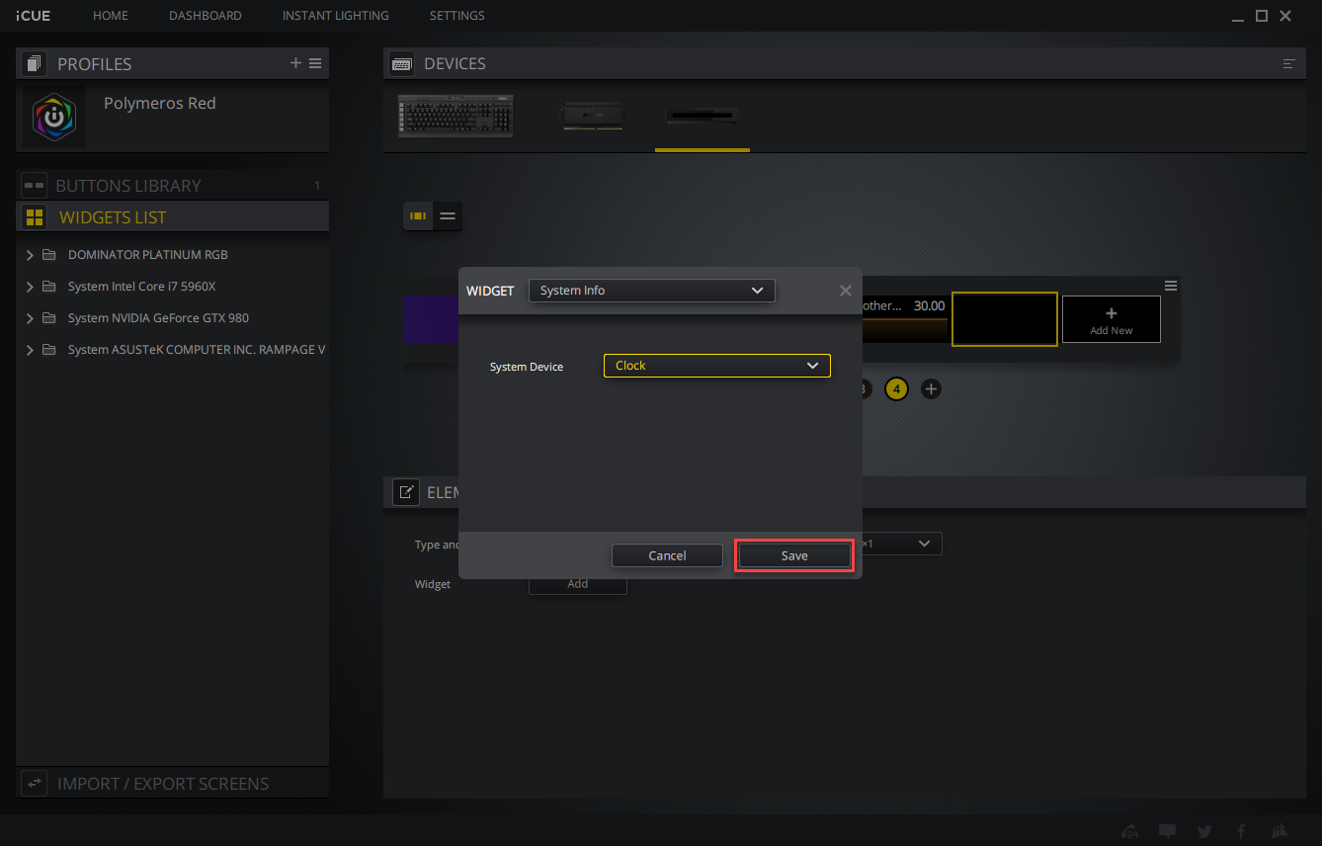Image resolution: width=1322 pixels, height=846 pixels.
Task: Select the widget tile showing 30.00
Action: click(x=904, y=317)
